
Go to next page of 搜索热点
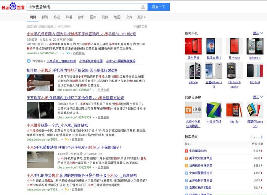[x=262, y=137]
